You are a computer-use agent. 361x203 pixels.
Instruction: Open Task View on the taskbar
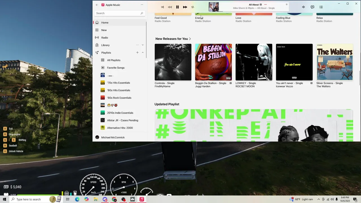coord(68,199)
